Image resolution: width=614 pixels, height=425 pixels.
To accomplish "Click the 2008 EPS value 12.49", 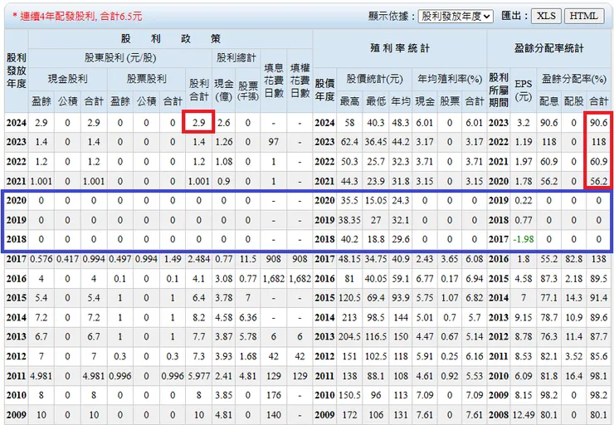I will click(524, 414).
